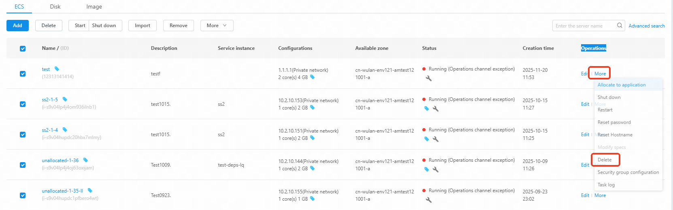Screen dimensions: 673x210
Task: Click Edit in the unallocated-1-35-II row
Action: coord(585,195)
